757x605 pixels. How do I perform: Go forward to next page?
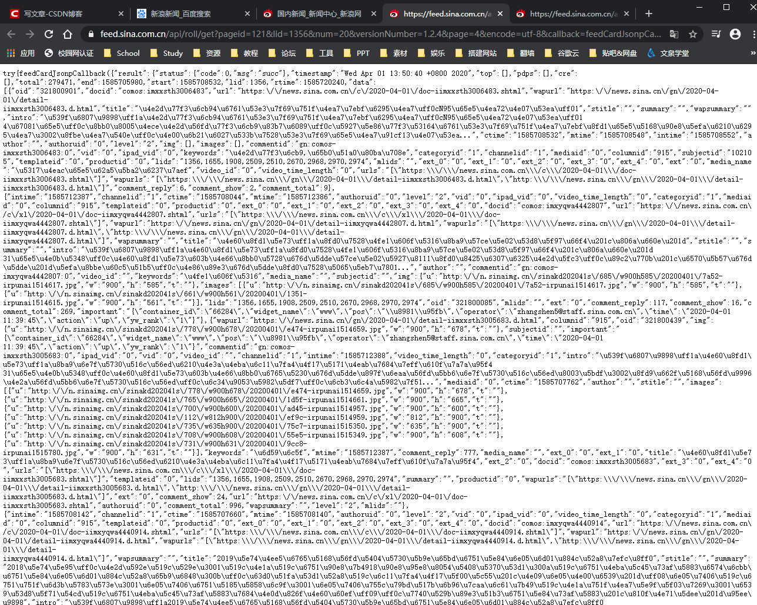(30, 34)
